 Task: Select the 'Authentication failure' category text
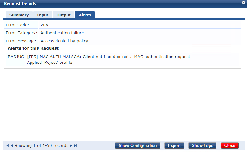[x=62, y=33]
